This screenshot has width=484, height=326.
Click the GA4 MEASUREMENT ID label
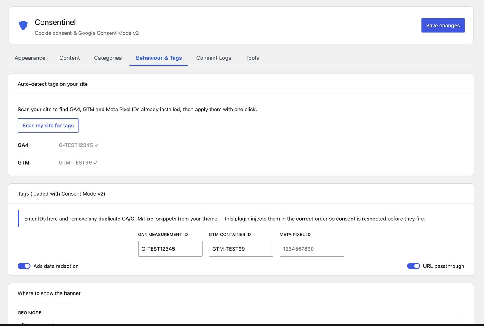coord(163,235)
